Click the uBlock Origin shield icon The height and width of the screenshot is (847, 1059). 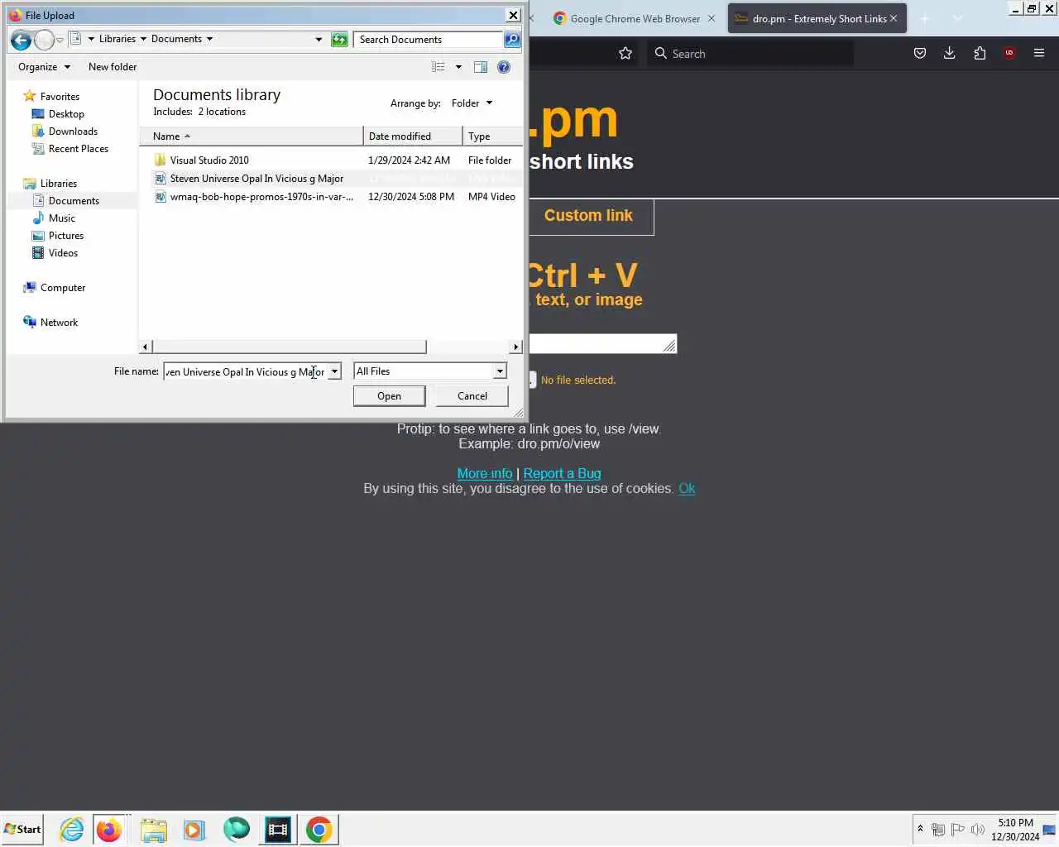[1009, 53]
